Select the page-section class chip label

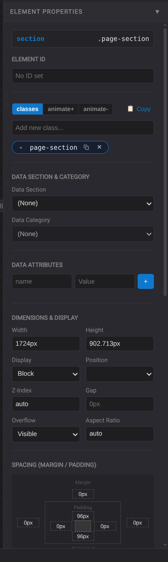point(54,148)
